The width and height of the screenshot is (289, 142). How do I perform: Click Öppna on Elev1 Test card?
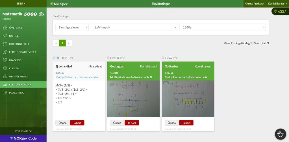click(x=62, y=123)
